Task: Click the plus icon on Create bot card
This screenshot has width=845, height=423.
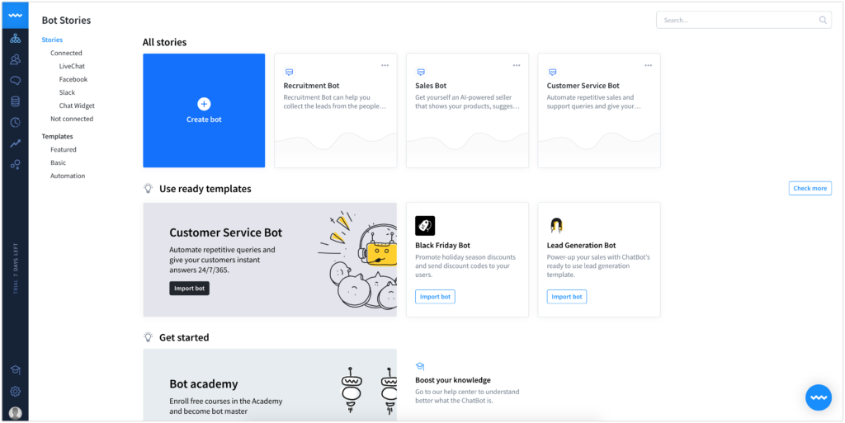Action: (x=204, y=104)
